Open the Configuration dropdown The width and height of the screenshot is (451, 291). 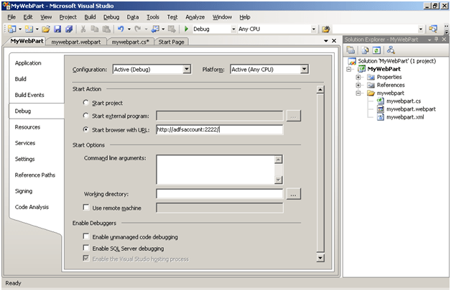(x=187, y=69)
